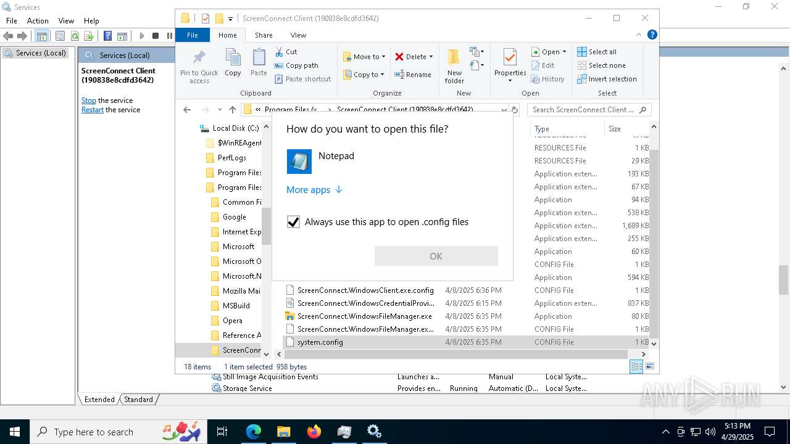Select system.config file row
The height and width of the screenshot is (444, 790).
pyautogui.click(x=467, y=342)
